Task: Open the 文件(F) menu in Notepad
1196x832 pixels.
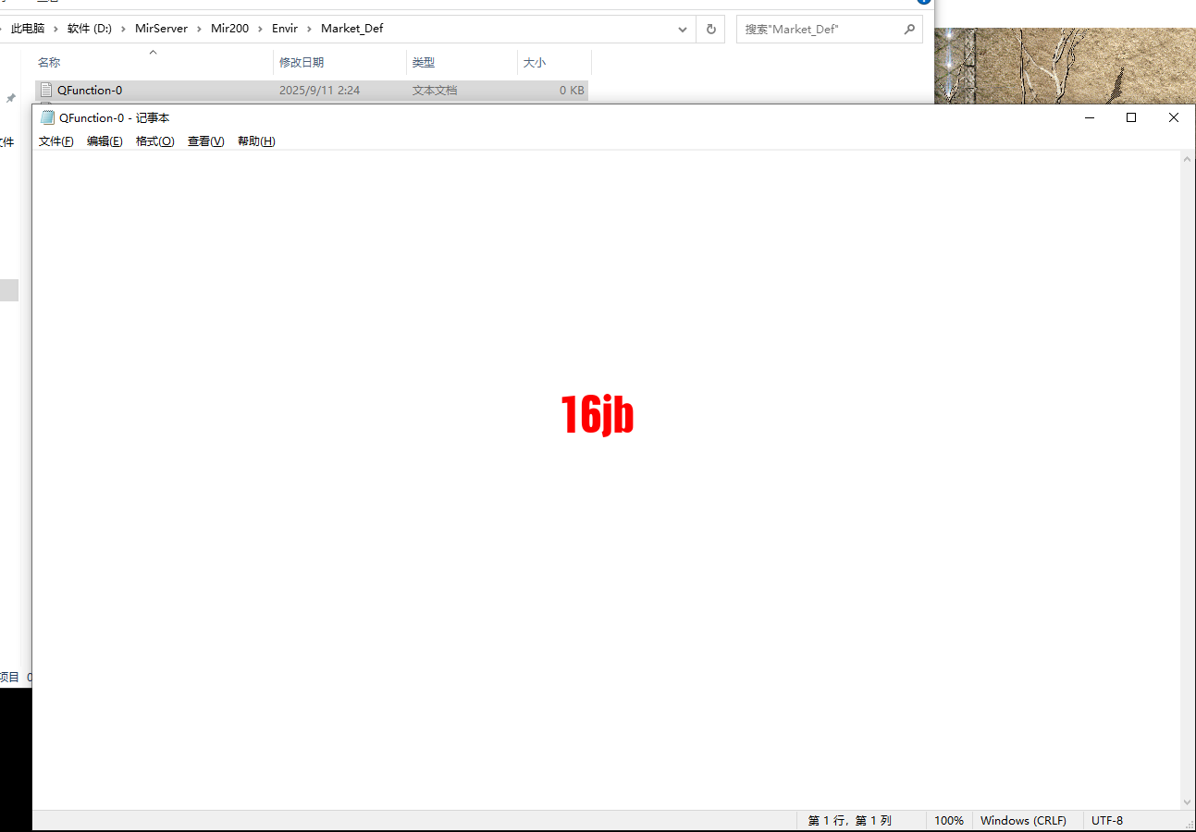Action: pos(55,141)
